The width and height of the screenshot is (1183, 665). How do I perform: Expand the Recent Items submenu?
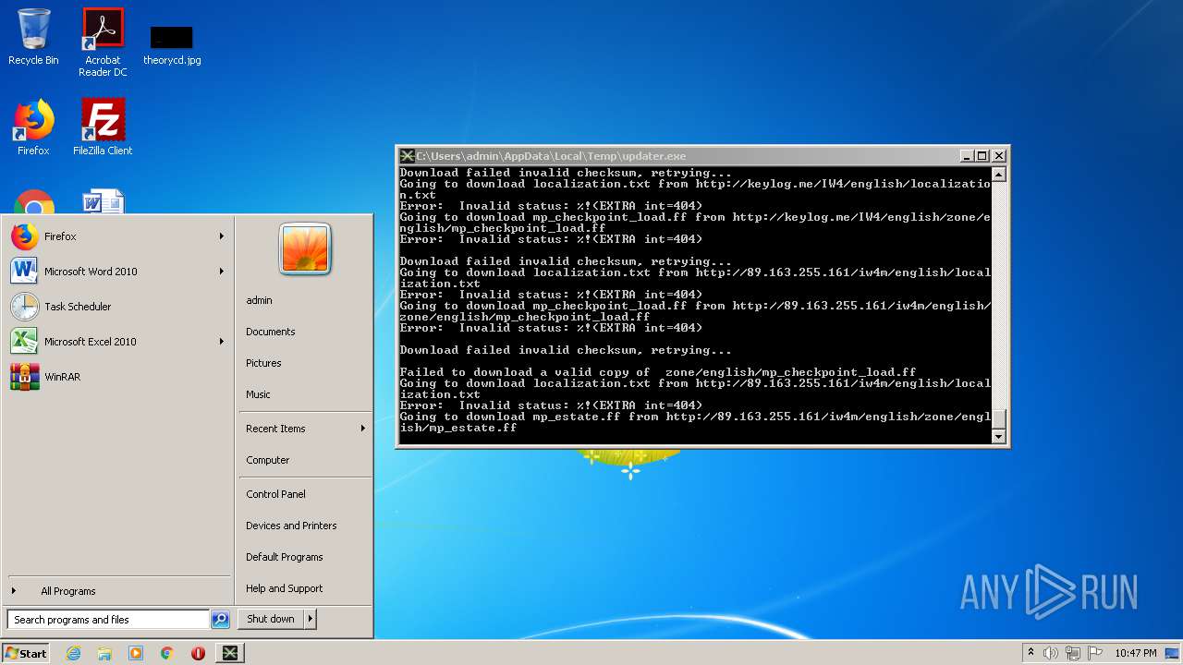(305, 429)
